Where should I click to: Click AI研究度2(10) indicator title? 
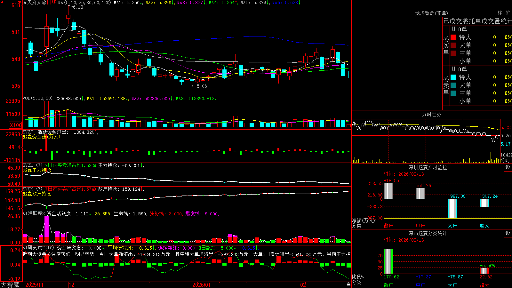(x=38, y=248)
